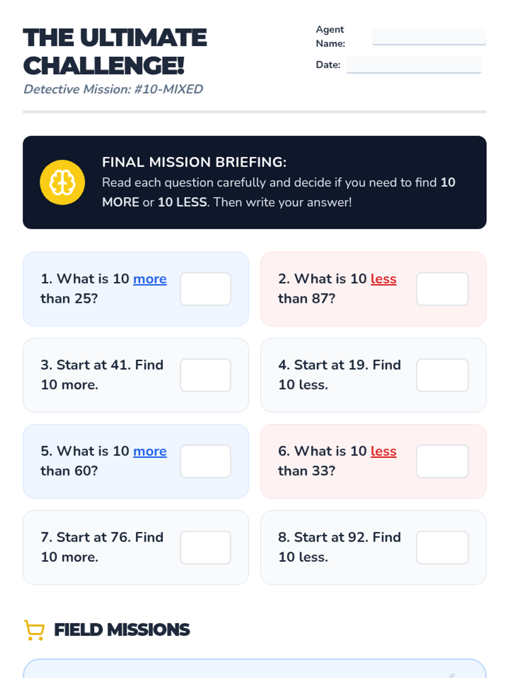The height and width of the screenshot is (678, 509).
Task: Click answer box for question 8
Action: tap(442, 547)
